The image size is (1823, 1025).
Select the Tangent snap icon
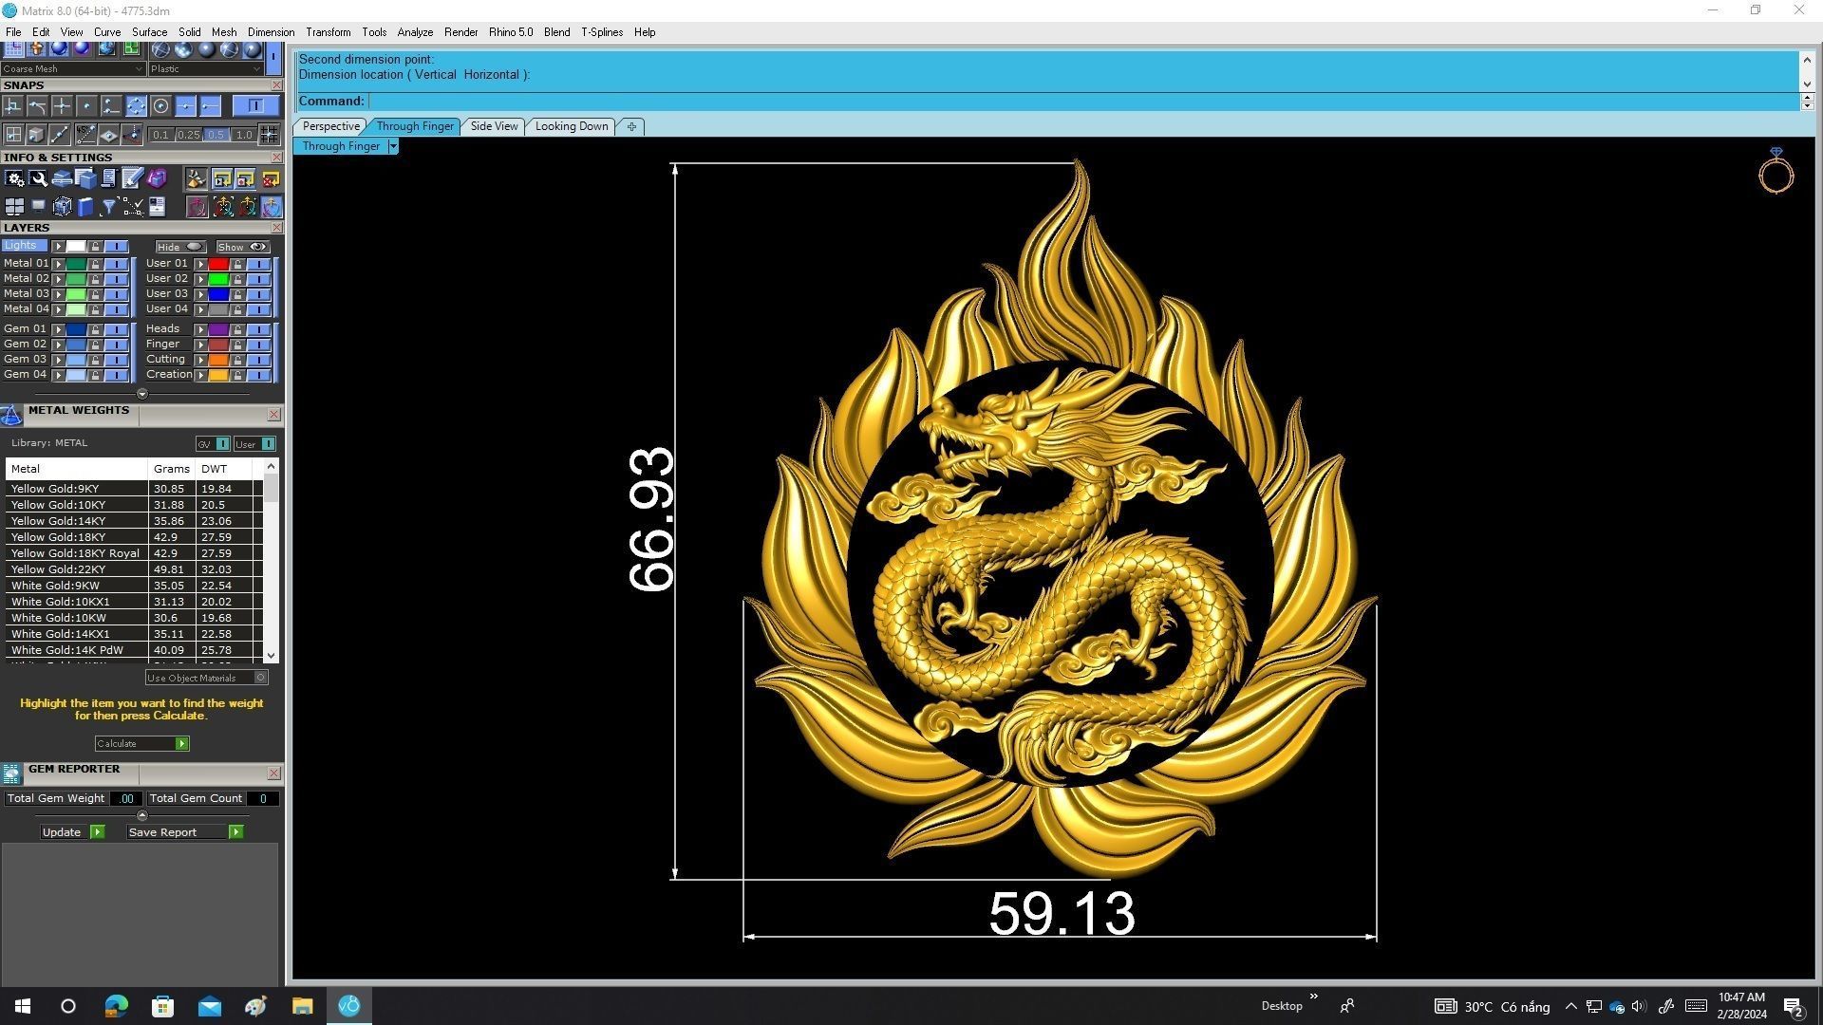tap(37, 106)
